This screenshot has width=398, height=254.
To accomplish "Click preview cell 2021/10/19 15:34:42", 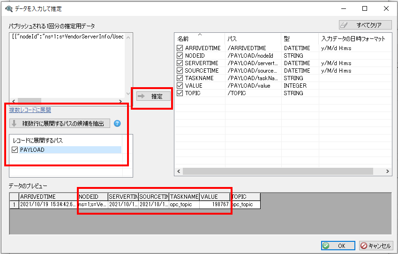I will coord(48,204).
